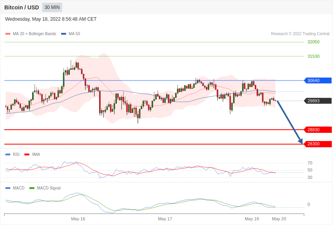
Task: Click the Research © 2022 Trading Central credit
Action: [300, 34]
